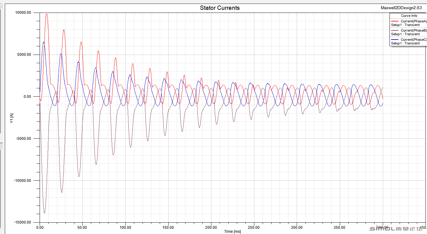
Task: Click the 0.00 tick on the Y axis
Action: (27, 96)
